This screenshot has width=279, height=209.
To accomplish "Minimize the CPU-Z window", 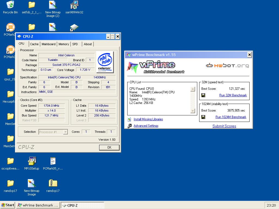I will coord(108,37).
